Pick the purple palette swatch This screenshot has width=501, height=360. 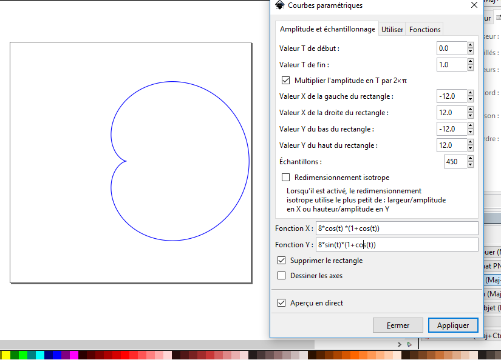(x=66, y=355)
